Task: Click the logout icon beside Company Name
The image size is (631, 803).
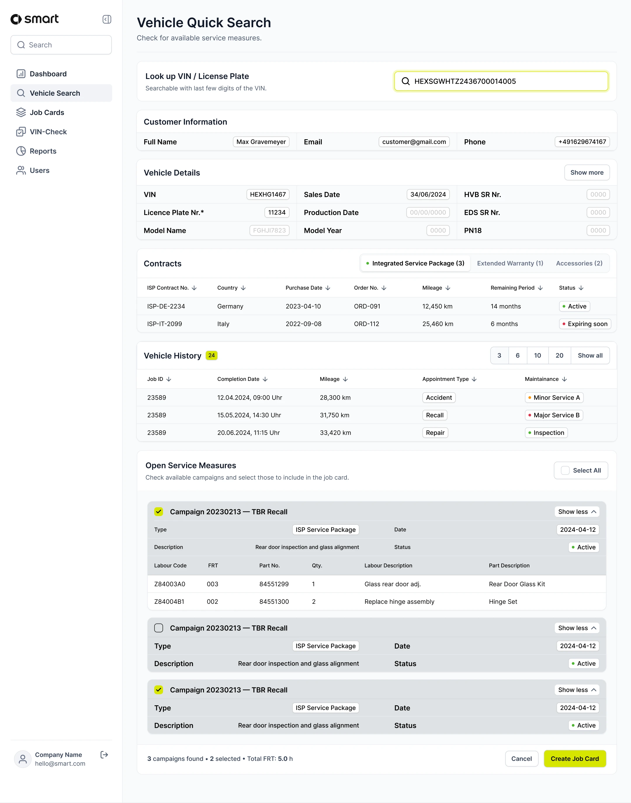Action: pos(104,754)
